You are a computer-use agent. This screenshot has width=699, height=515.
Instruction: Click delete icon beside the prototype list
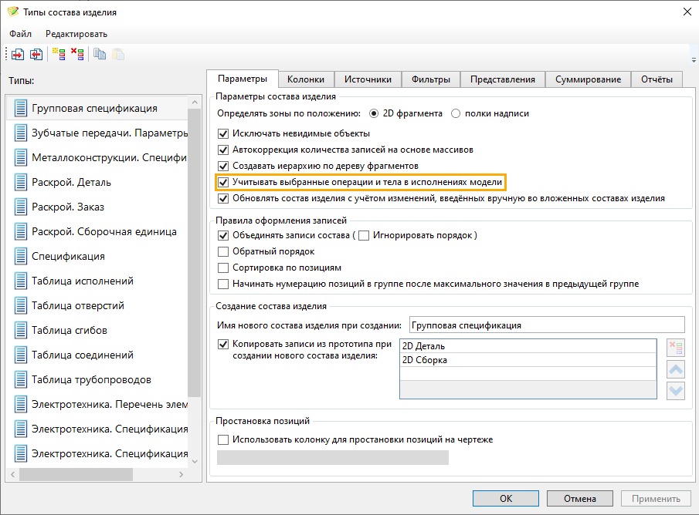pyautogui.click(x=676, y=348)
